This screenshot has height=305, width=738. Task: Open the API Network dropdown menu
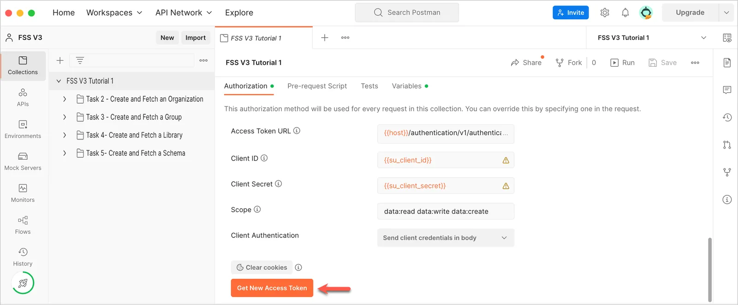[x=184, y=12]
